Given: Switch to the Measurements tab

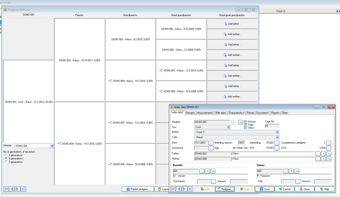Looking at the screenshot, I should pos(205,113).
